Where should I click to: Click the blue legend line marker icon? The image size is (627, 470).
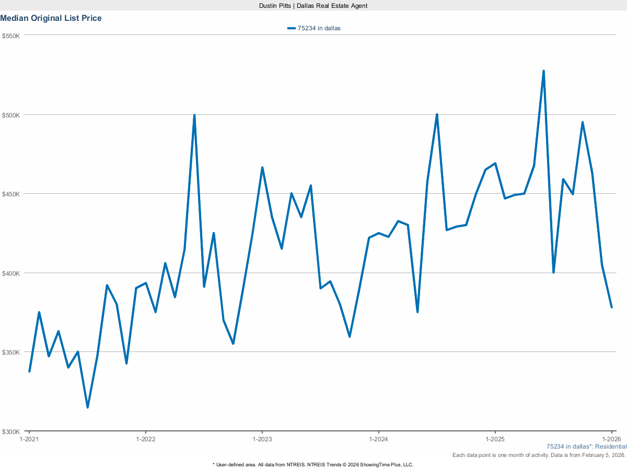291,28
